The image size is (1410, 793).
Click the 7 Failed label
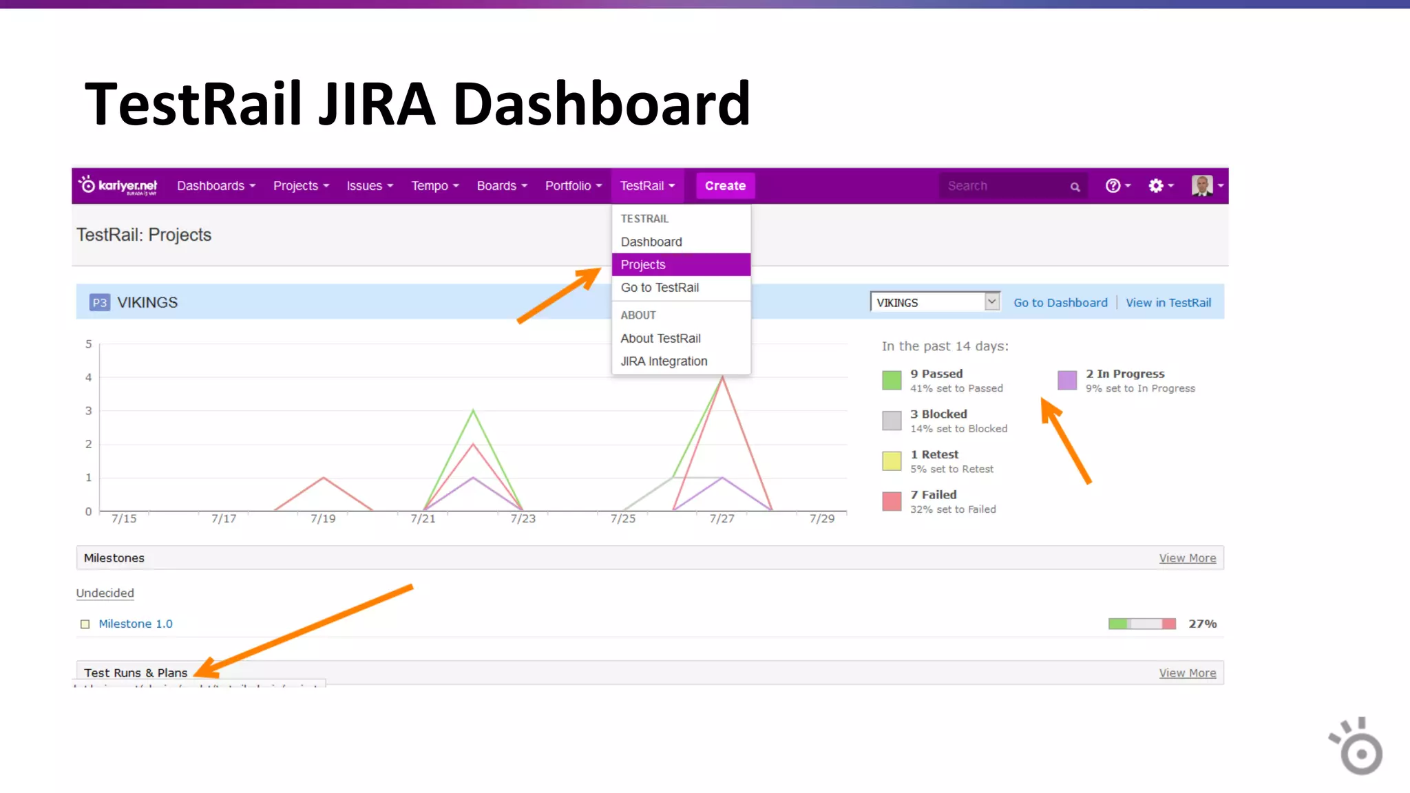pyautogui.click(x=934, y=495)
